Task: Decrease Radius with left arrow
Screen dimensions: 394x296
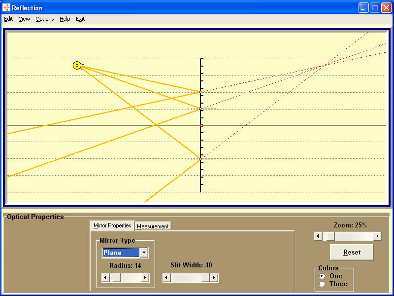Action: pyautogui.click(x=105, y=278)
